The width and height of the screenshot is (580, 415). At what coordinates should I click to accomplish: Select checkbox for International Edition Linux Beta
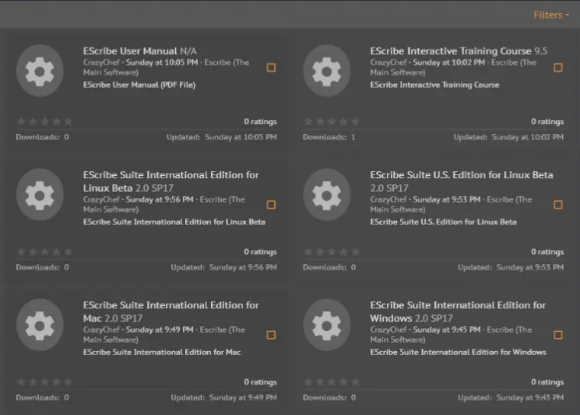click(x=271, y=205)
